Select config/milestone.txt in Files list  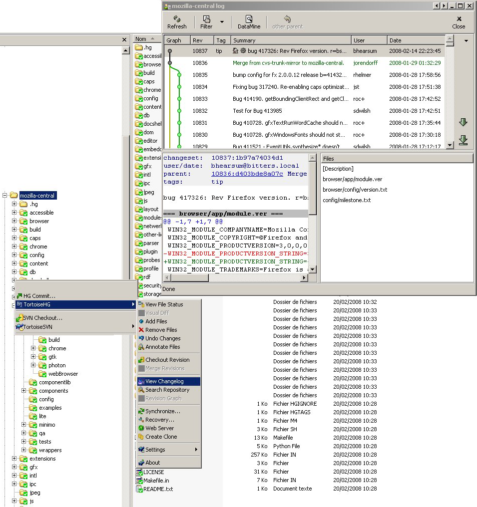(x=347, y=200)
